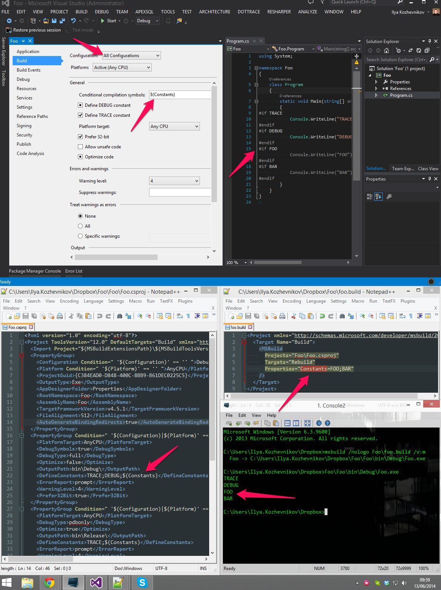Screen dimensions: 441x590
Task: Open File Explorer from the taskbar
Action: coord(27,583)
